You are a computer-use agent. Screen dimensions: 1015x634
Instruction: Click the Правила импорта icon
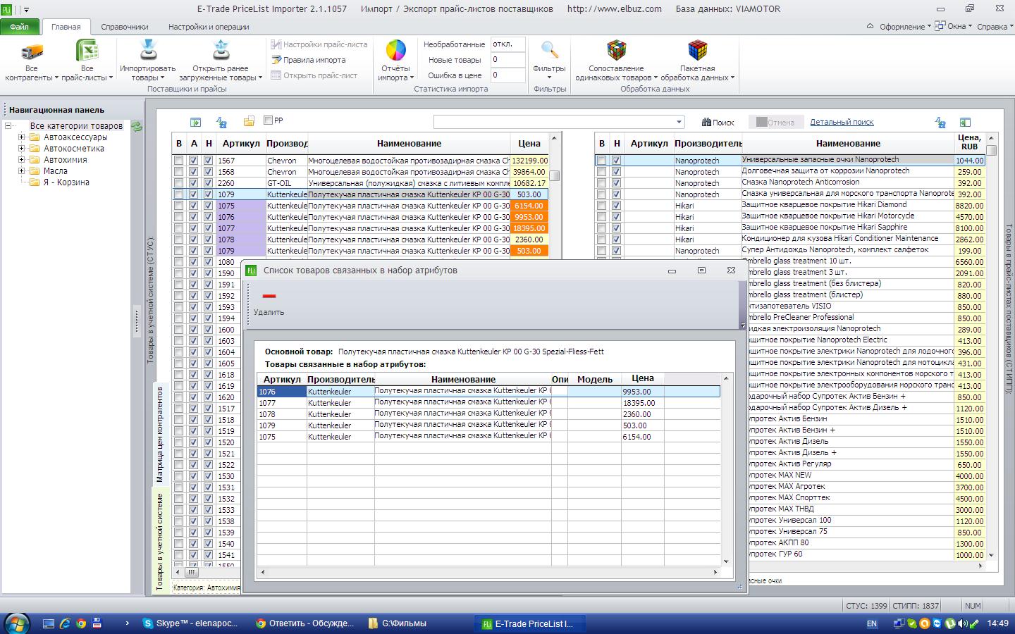click(x=276, y=60)
